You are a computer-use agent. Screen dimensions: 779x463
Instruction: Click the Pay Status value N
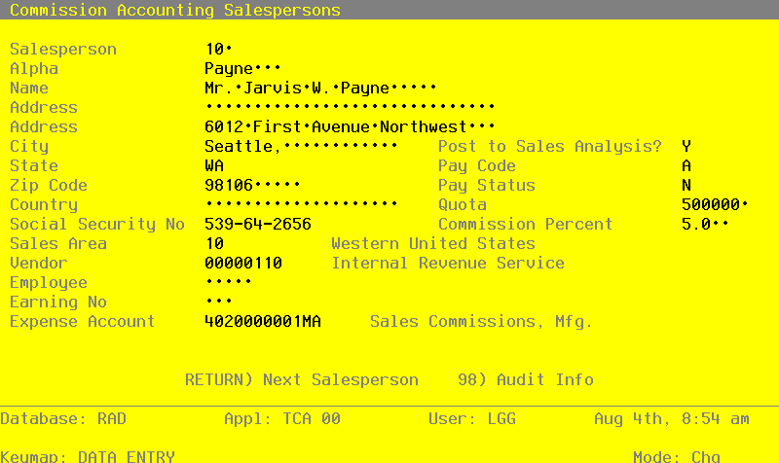pyautogui.click(x=686, y=185)
